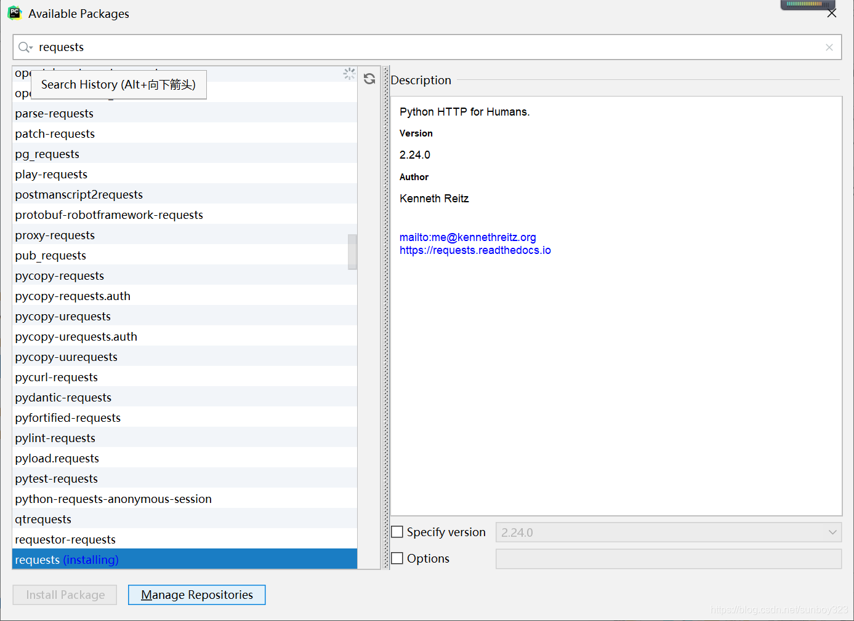Select pg_requests in the list
The width and height of the screenshot is (854, 621).
click(185, 154)
